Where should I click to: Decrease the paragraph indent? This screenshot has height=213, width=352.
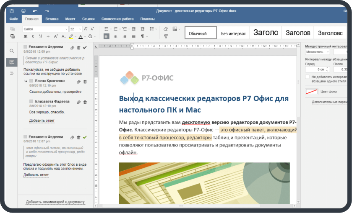pos(133,29)
